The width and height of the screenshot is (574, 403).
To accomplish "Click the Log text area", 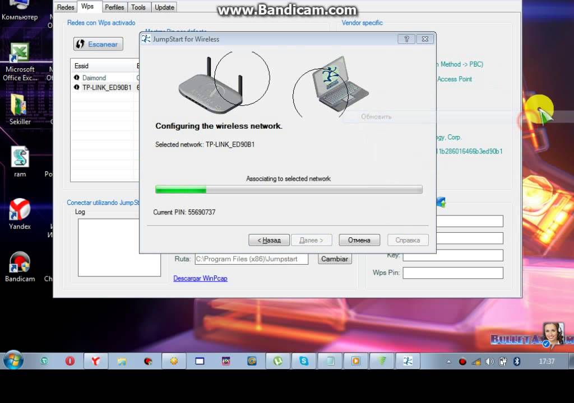I will point(119,247).
